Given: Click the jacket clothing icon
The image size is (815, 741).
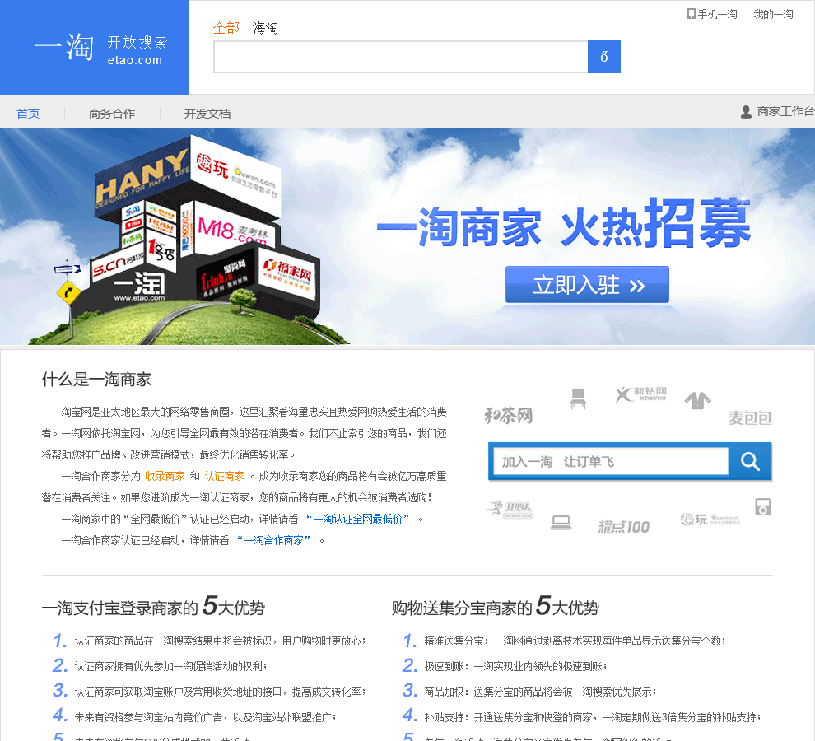Looking at the screenshot, I should (697, 400).
